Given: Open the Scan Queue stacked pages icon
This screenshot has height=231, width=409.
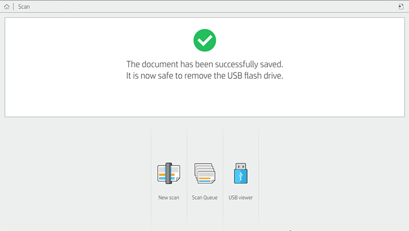Looking at the screenshot, I should tap(205, 173).
